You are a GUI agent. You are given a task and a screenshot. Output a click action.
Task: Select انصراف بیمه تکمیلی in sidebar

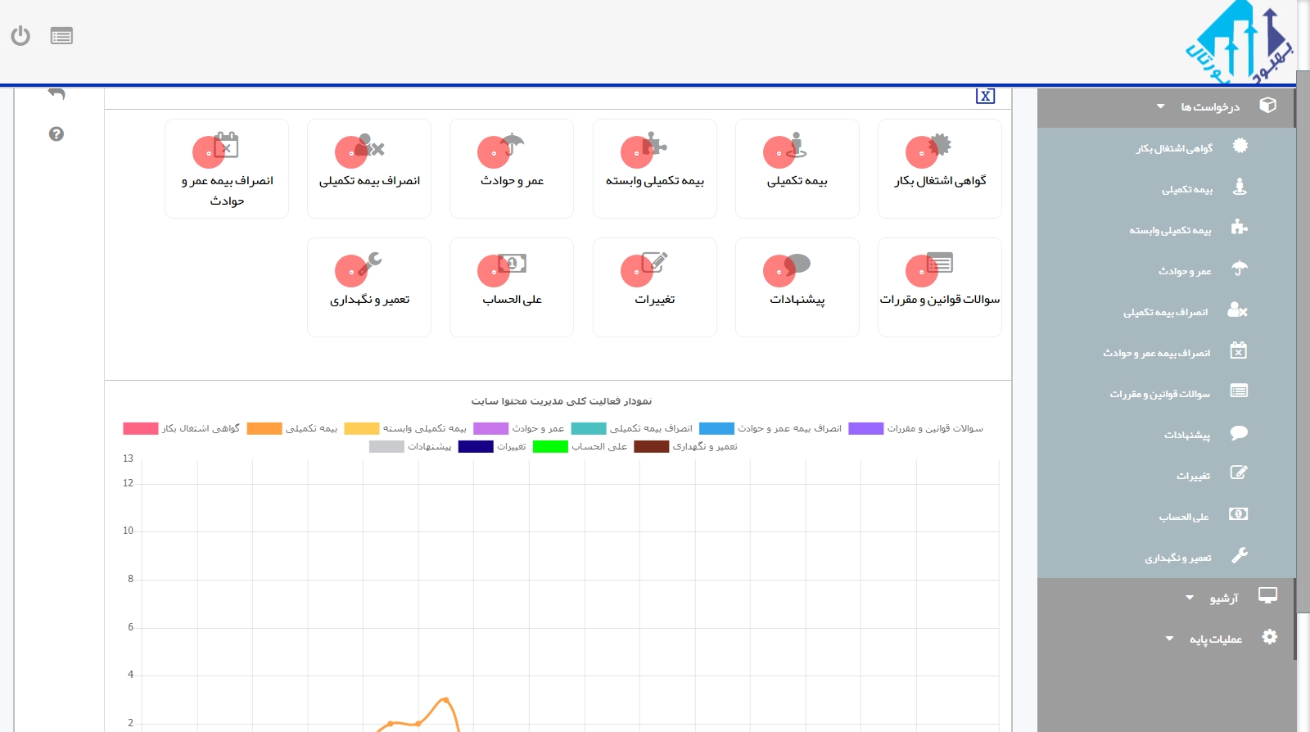tap(1165, 312)
